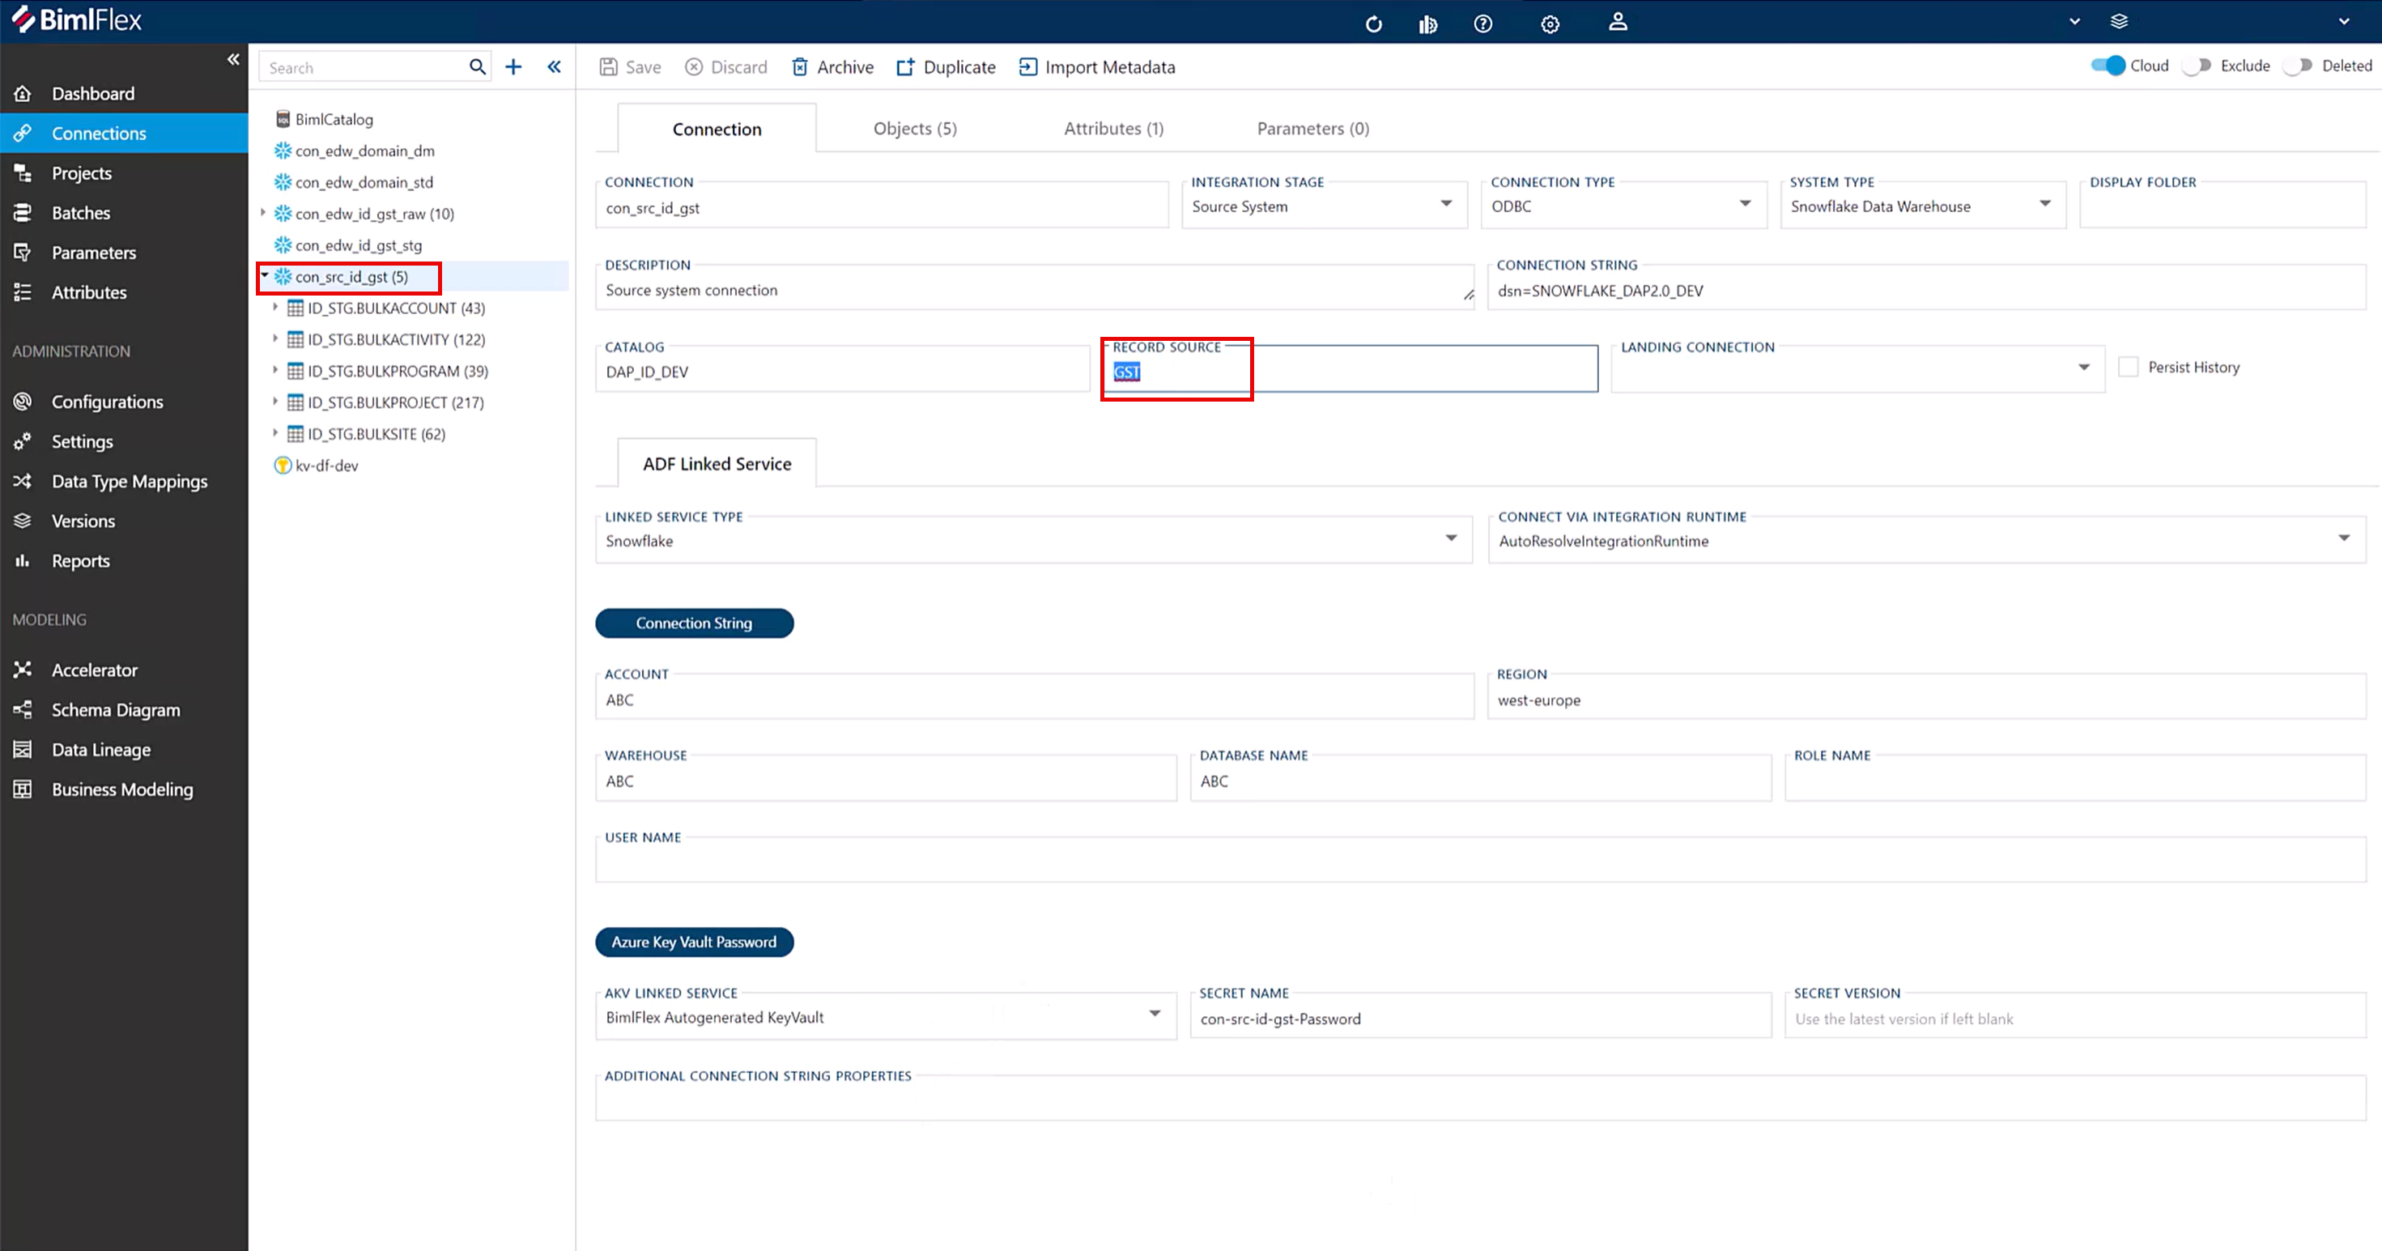The width and height of the screenshot is (2382, 1251).
Task: Click the search magnifier icon
Action: pyautogui.click(x=477, y=66)
